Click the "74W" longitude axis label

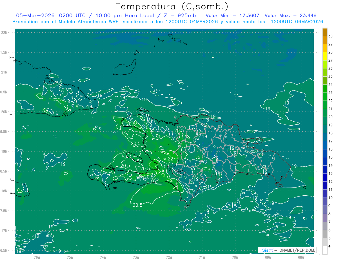tap(103, 257)
